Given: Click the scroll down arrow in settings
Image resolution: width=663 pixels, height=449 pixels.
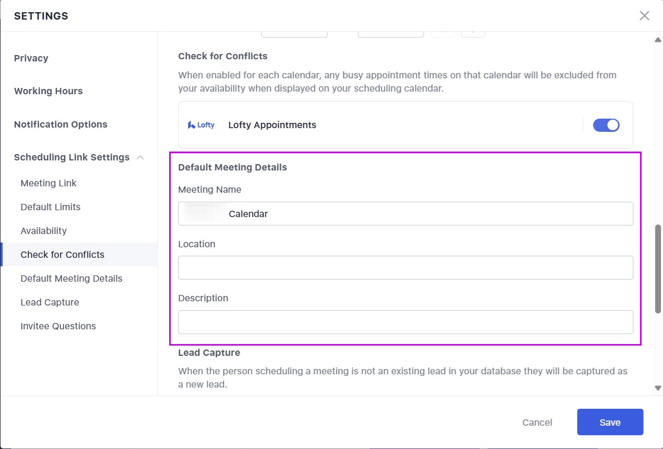Looking at the screenshot, I should click(x=658, y=388).
